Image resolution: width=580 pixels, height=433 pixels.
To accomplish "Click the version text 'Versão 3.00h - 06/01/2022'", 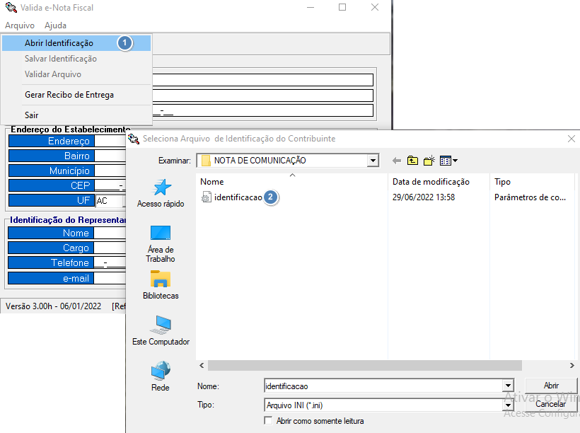I will pyautogui.click(x=53, y=306).
